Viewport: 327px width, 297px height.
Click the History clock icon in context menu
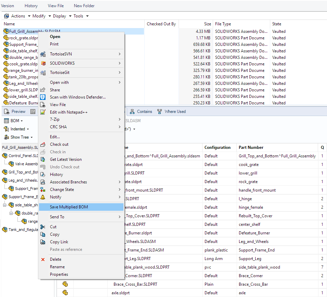[43, 175]
